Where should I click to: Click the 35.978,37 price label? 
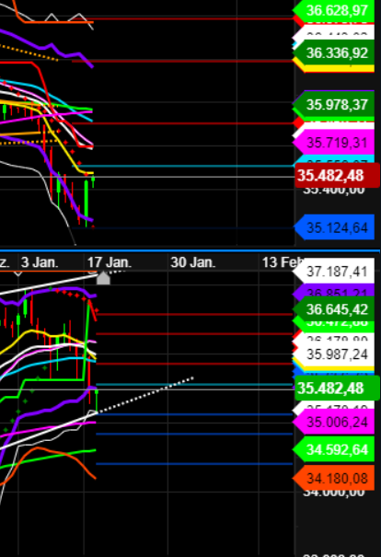click(x=334, y=104)
